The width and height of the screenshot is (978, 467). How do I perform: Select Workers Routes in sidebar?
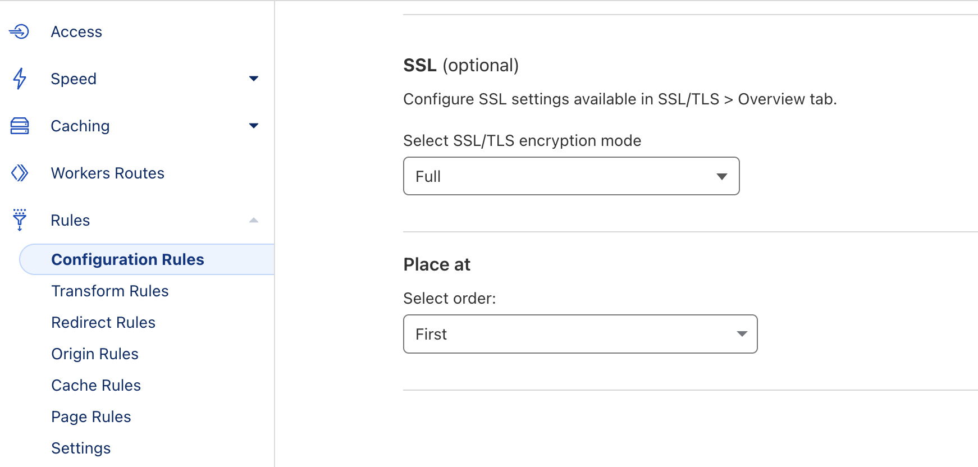pyautogui.click(x=108, y=173)
